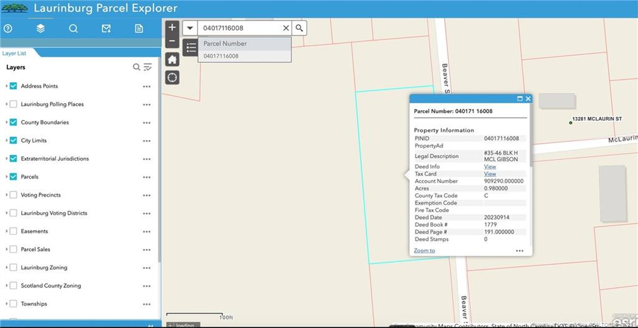This screenshot has width=638, height=328.
Task: Open the document report widget icon
Action: point(139,29)
